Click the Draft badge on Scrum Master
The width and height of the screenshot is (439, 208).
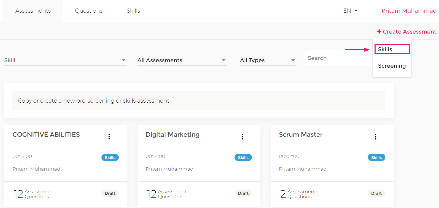(x=376, y=193)
